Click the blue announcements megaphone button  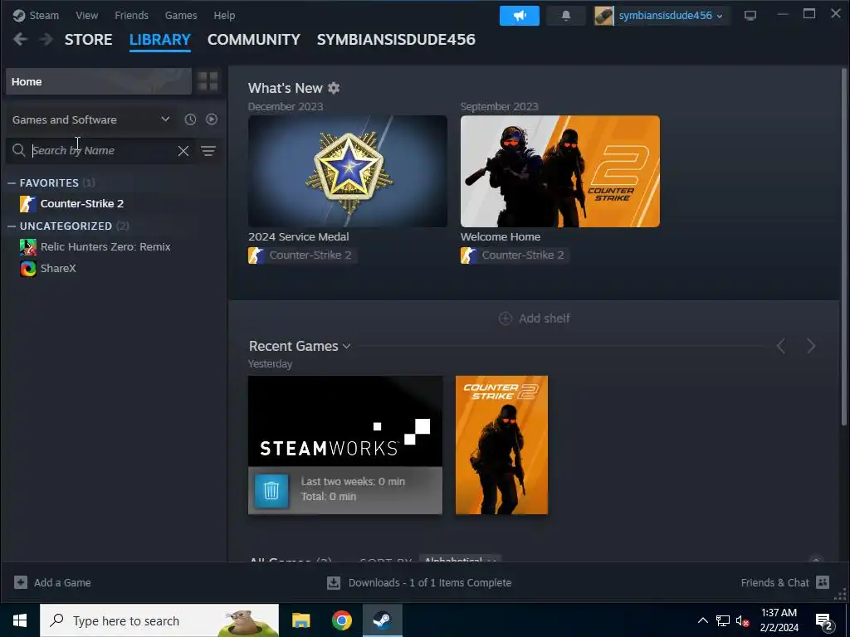pyautogui.click(x=520, y=16)
